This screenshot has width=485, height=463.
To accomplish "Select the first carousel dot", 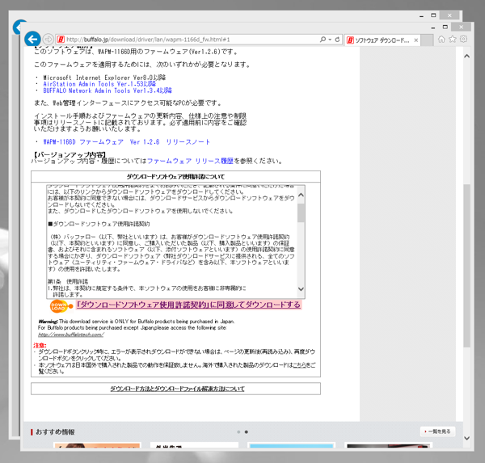I will click(x=238, y=431).
